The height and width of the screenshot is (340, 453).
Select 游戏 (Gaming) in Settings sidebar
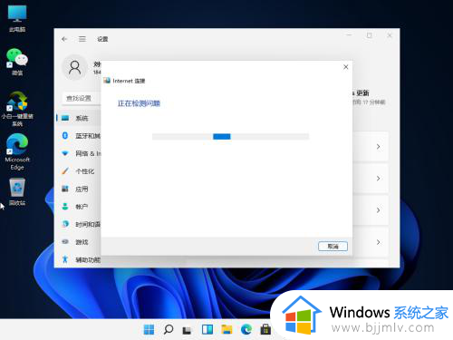(79, 242)
